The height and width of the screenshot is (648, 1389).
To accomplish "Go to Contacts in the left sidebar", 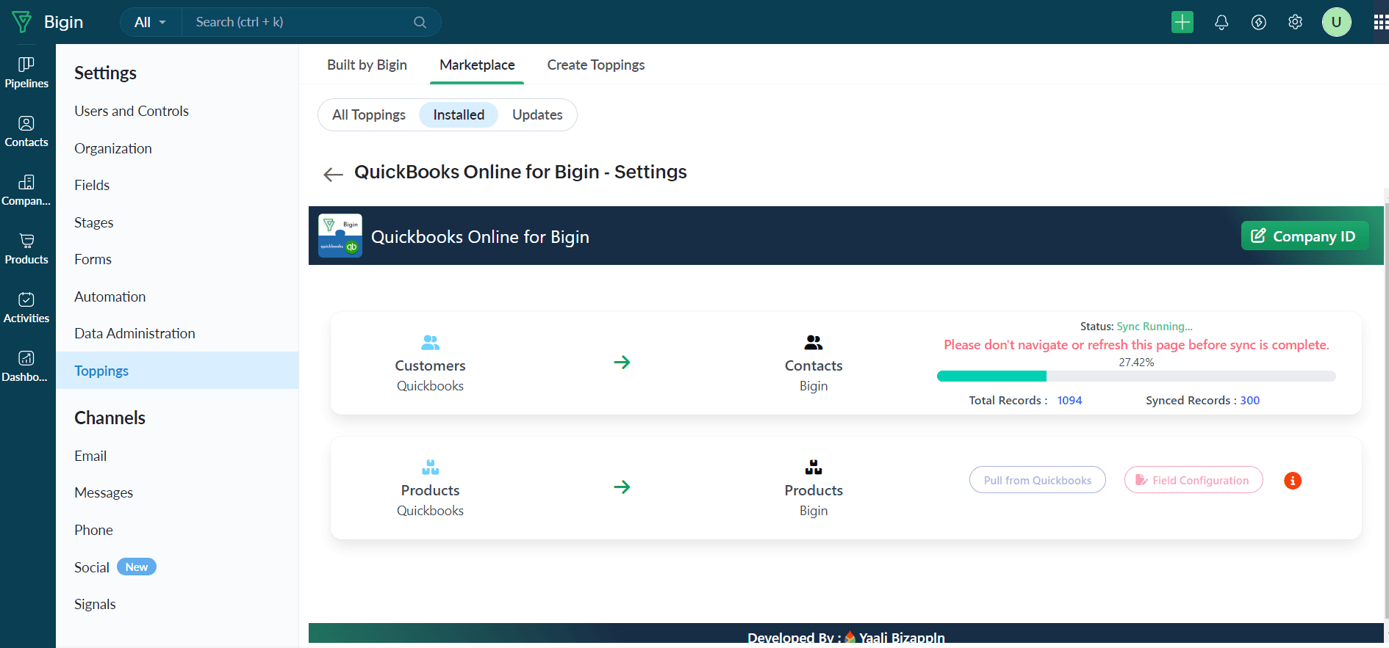I will pos(26,131).
